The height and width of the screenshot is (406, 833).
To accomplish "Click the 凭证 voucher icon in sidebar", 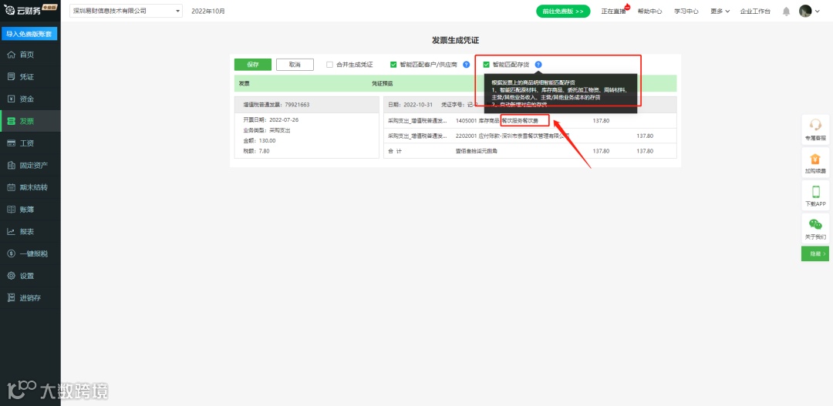I will tap(11, 76).
